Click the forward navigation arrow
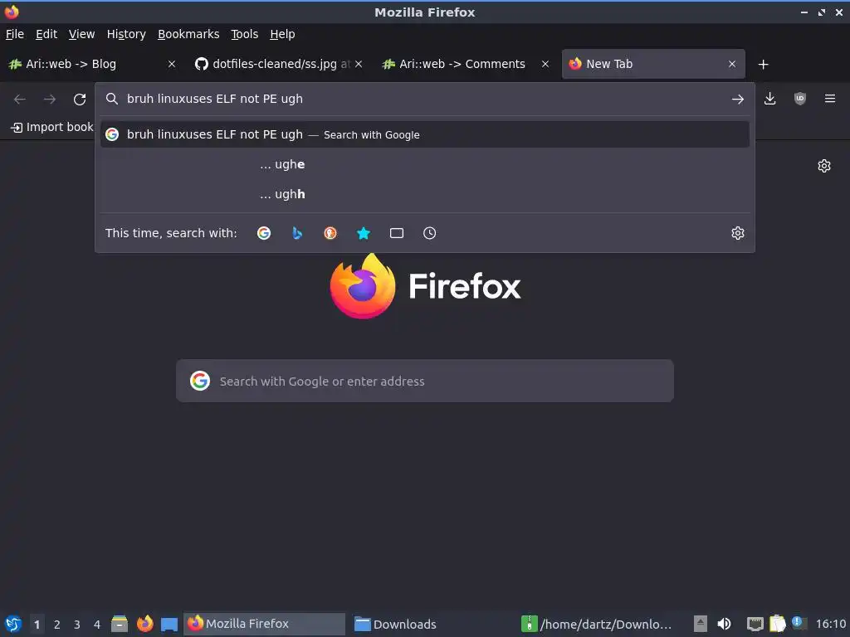The image size is (850, 637). (50, 100)
